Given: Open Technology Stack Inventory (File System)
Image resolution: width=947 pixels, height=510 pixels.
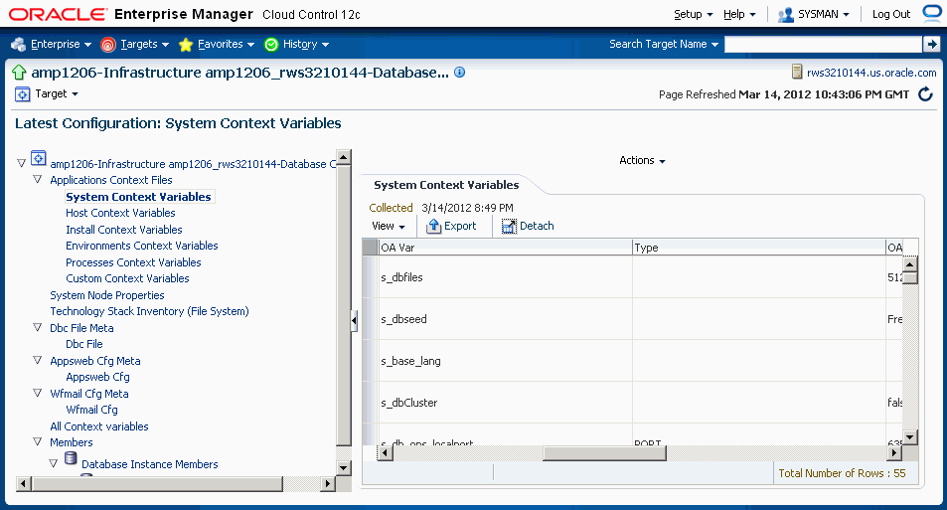Looking at the screenshot, I should (149, 311).
